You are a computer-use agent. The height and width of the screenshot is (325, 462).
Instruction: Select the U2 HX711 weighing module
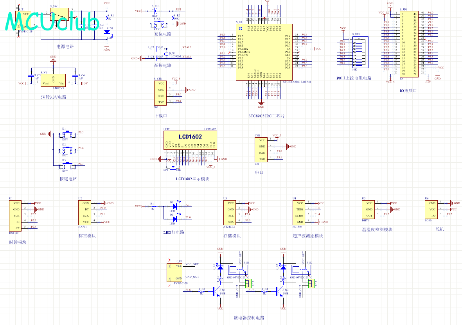(84, 213)
